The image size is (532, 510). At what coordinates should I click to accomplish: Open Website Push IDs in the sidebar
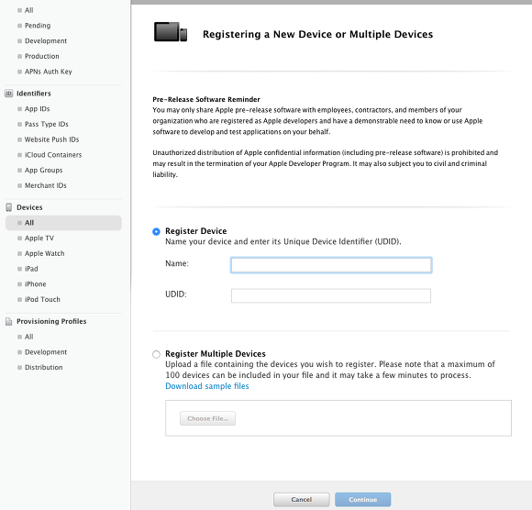click(51, 139)
